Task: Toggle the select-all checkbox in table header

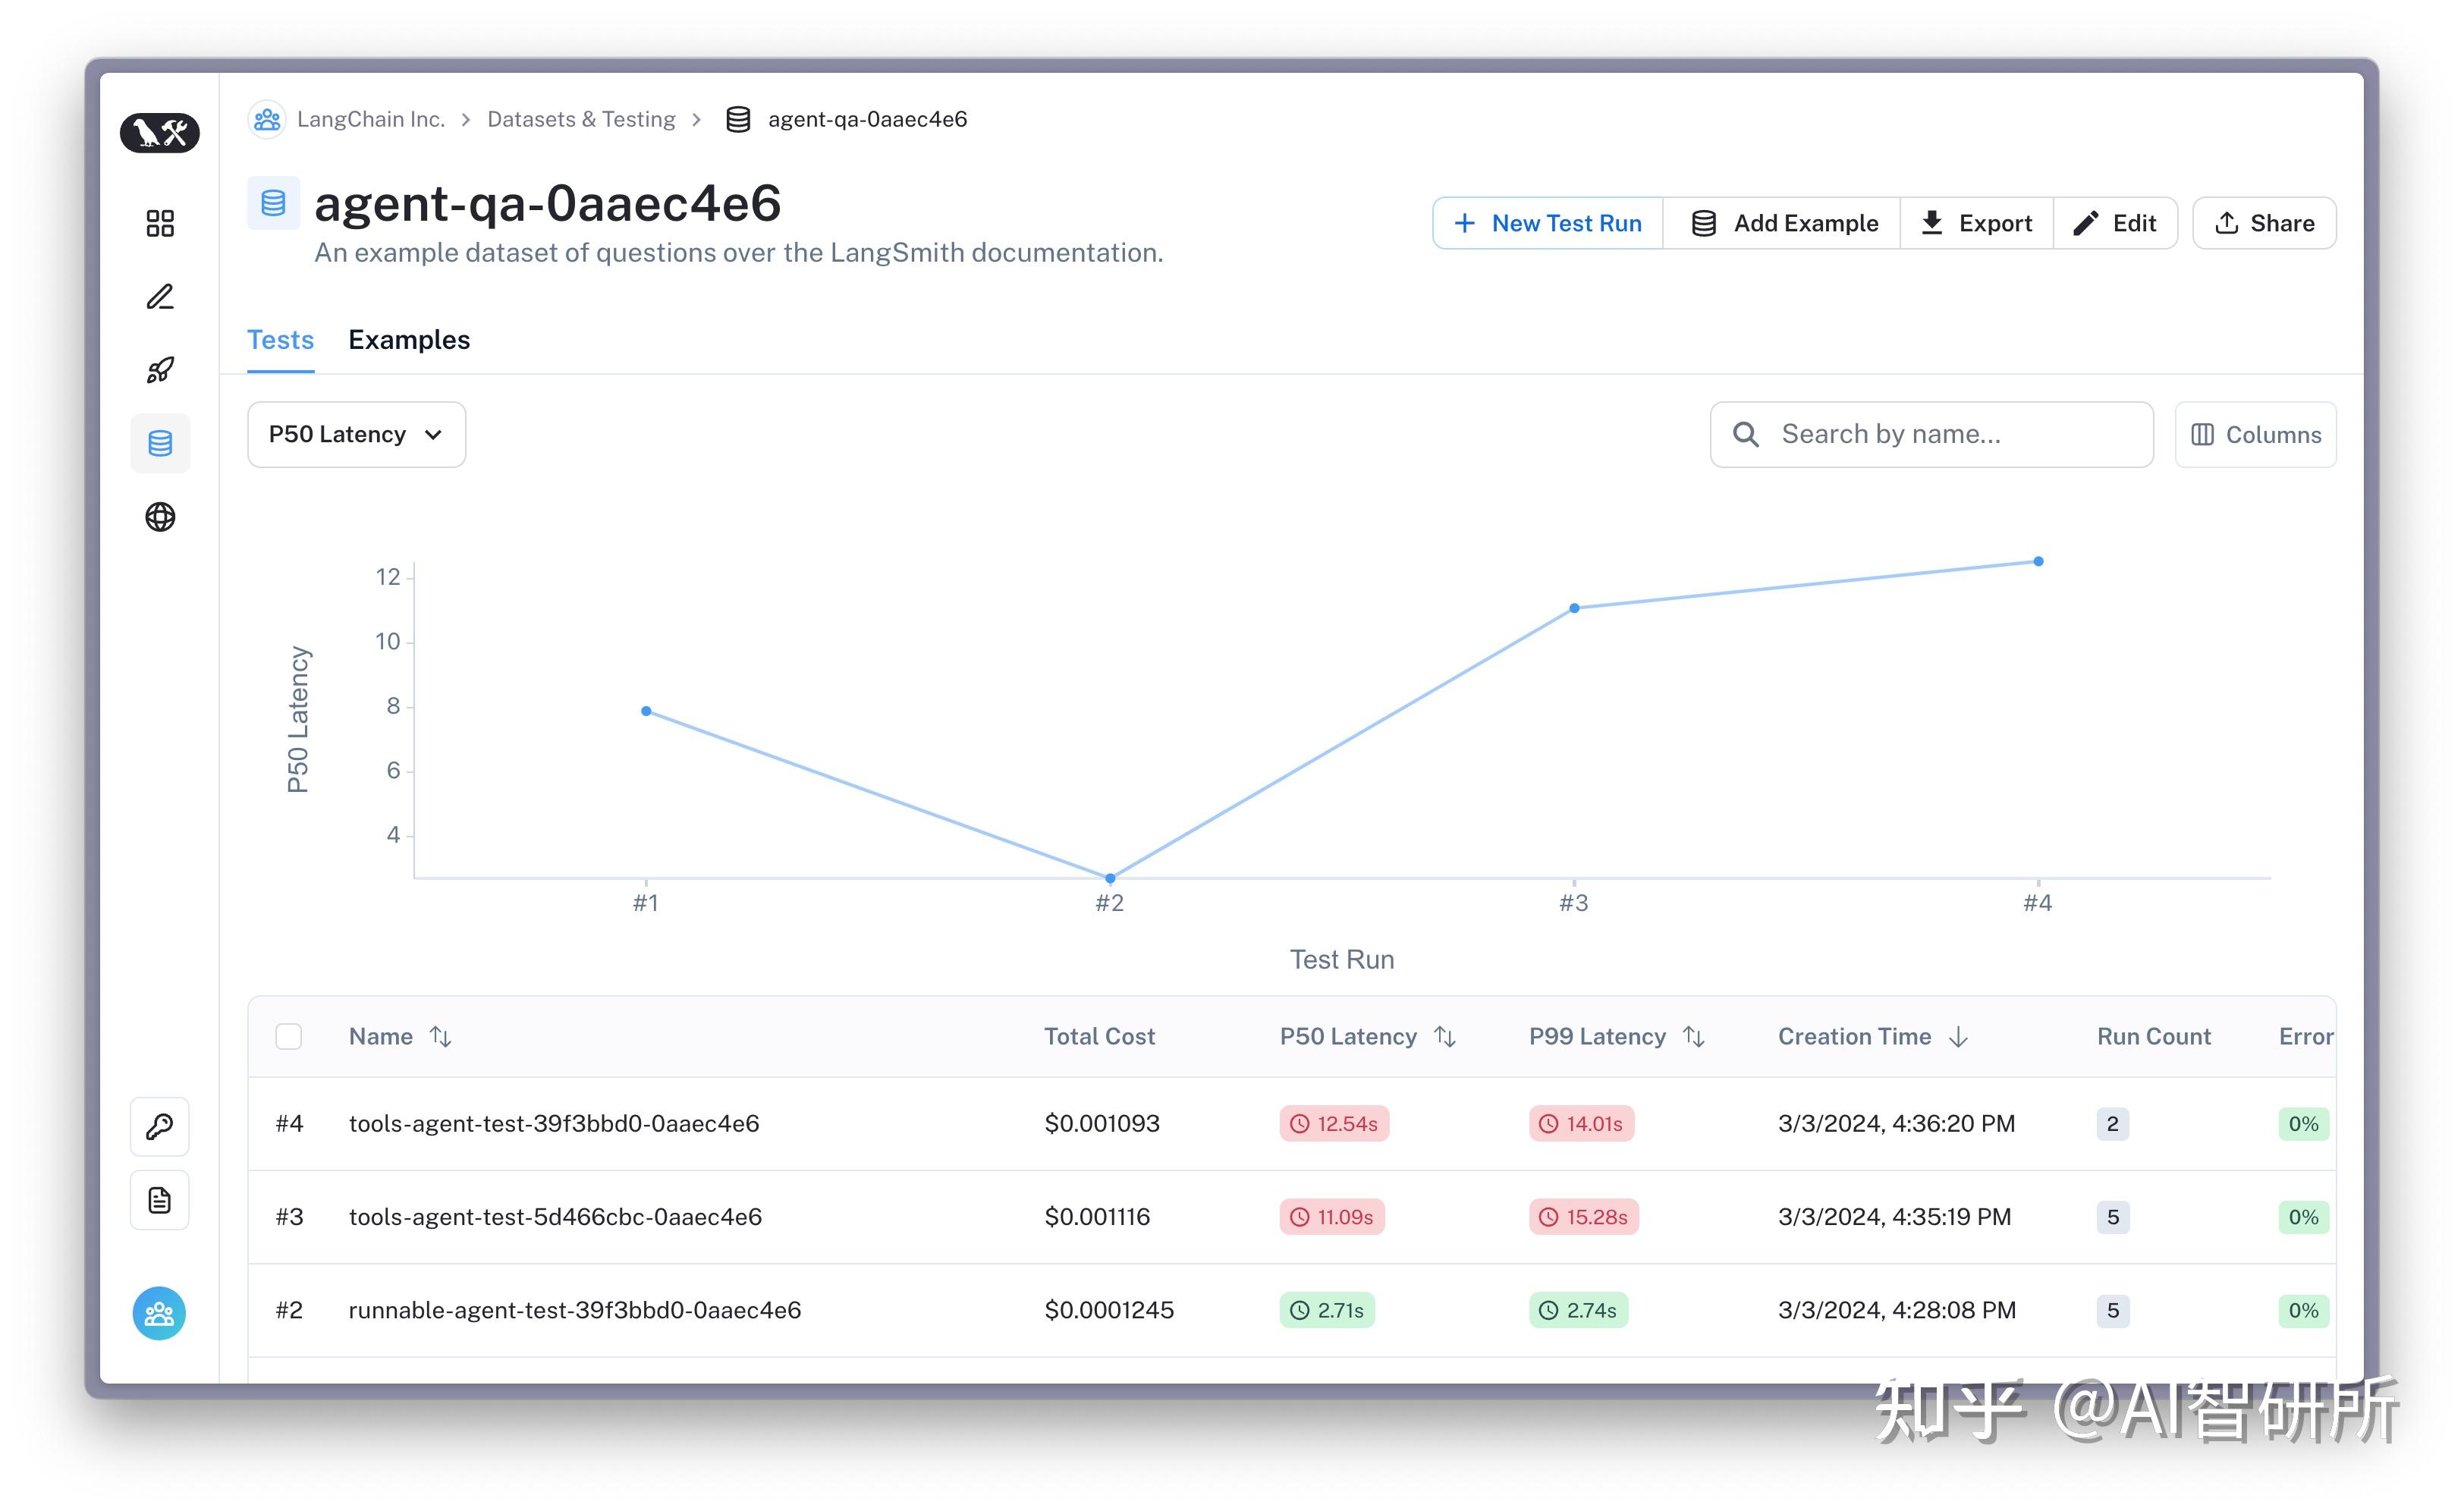Action: pyautogui.click(x=289, y=1037)
